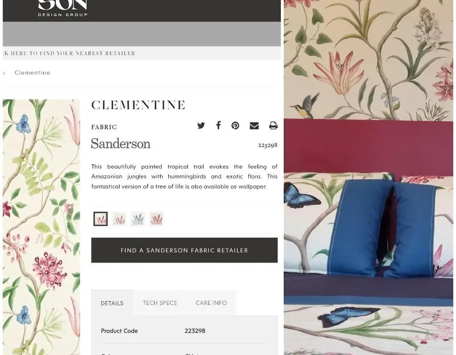Choose the fourth coral colourway swatch

pos(157,219)
